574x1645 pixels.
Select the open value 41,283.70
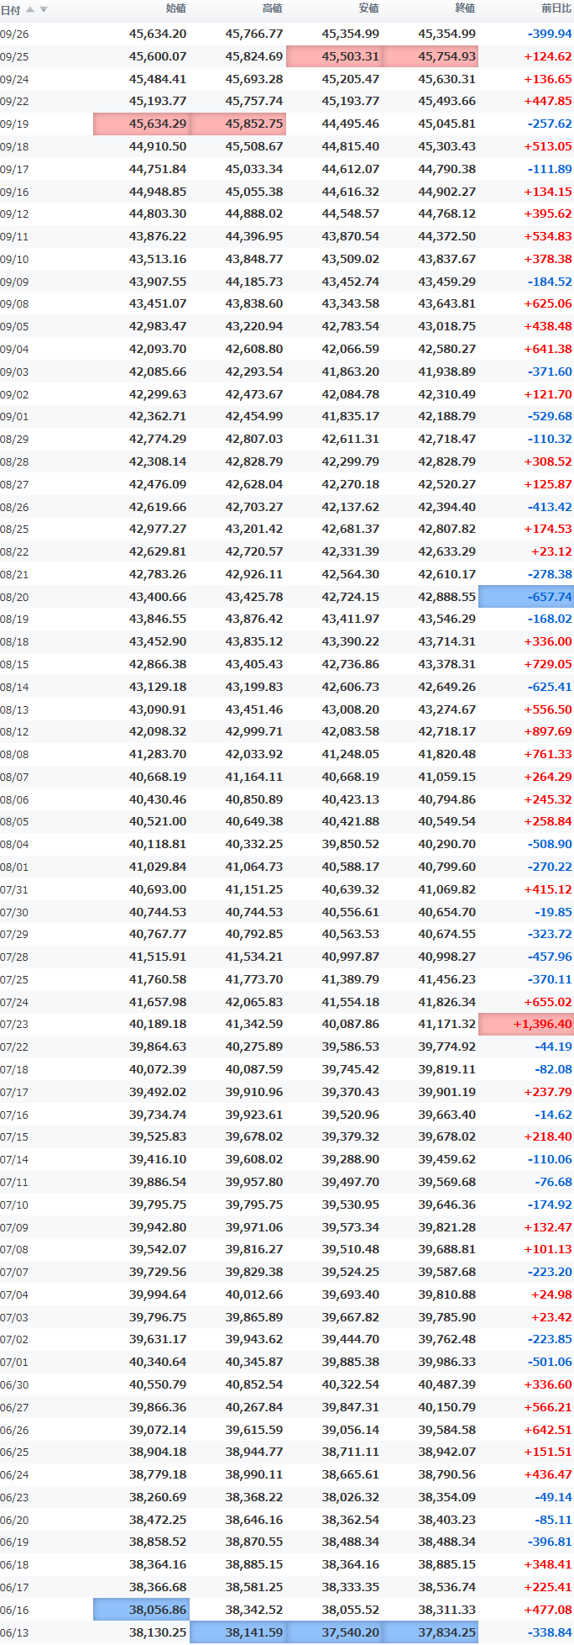click(x=158, y=755)
